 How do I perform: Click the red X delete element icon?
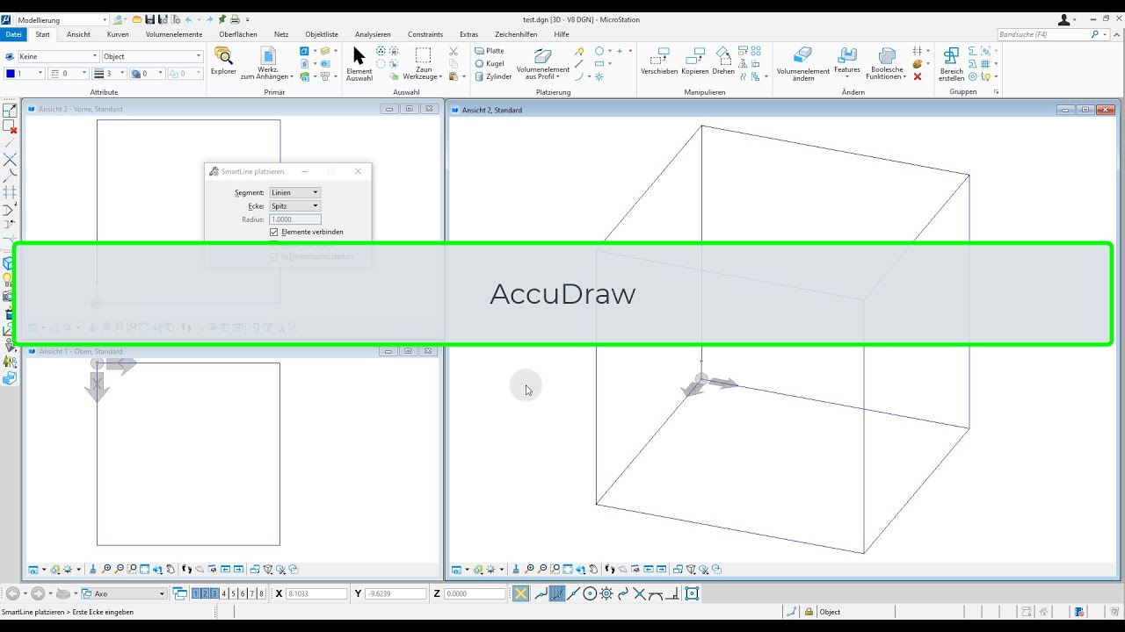pyautogui.click(x=918, y=76)
